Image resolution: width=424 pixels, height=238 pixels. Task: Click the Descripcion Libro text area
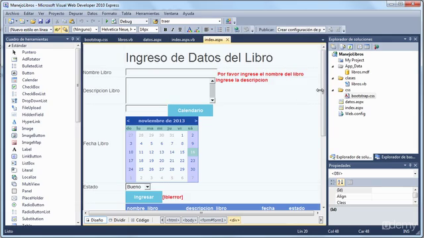coord(168,91)
